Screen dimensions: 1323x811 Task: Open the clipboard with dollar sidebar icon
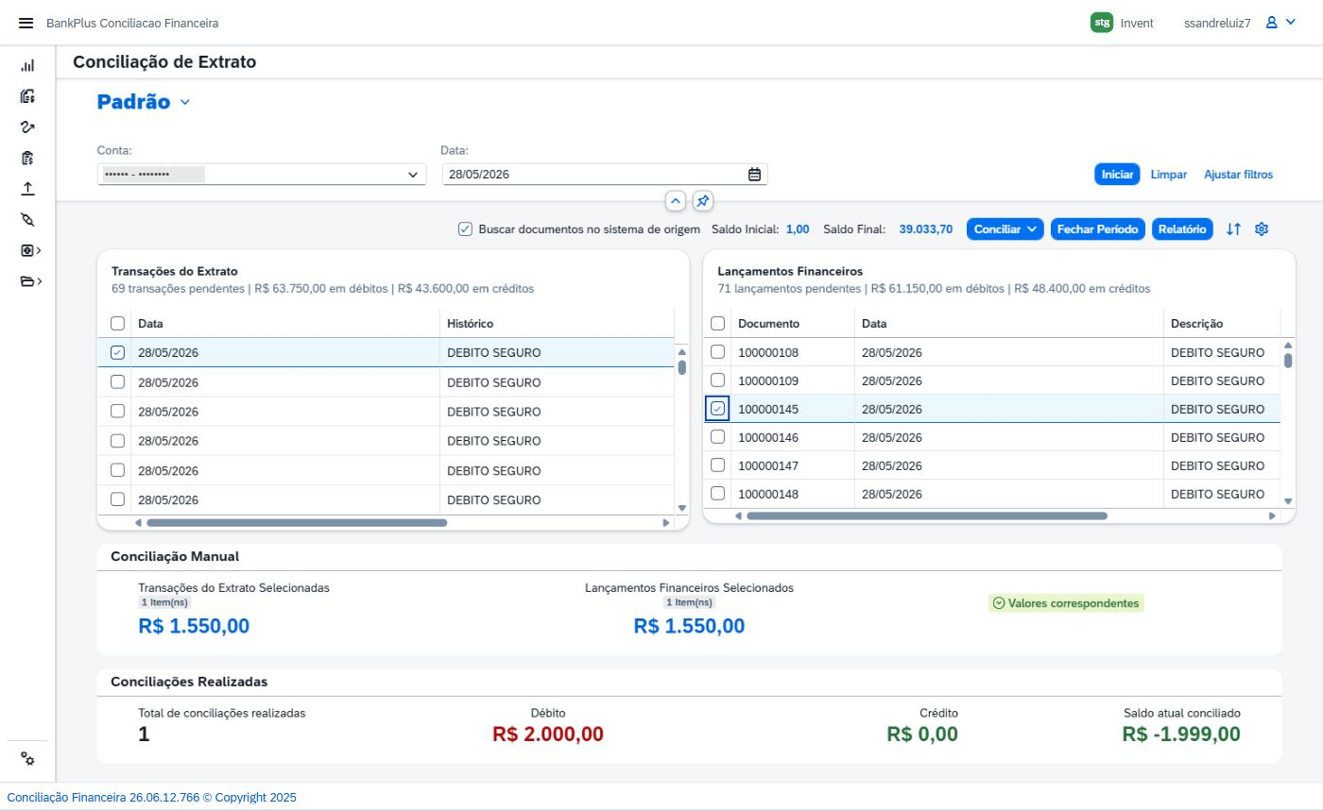pos(27,158)
